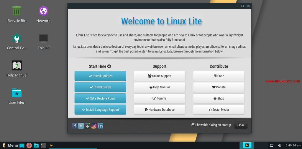Open the Shop button

pyautogui.click(x=219, y=98)
